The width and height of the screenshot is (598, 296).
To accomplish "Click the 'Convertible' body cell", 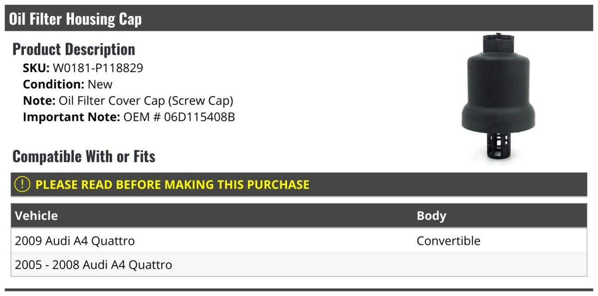I will point(448,241).
